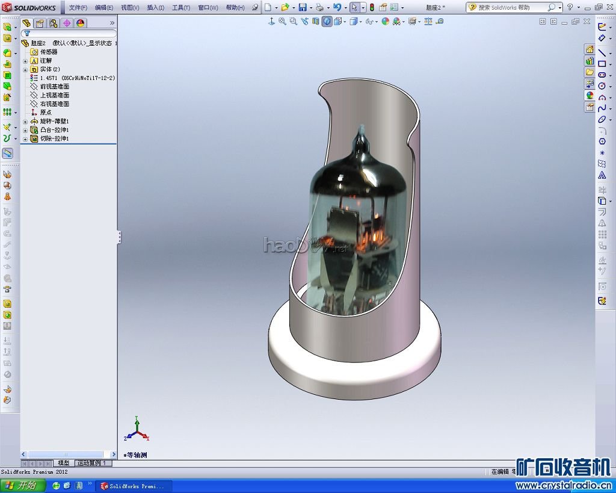
Task: Open the ConfigurationManager tab icon
Action: point(54,23)
